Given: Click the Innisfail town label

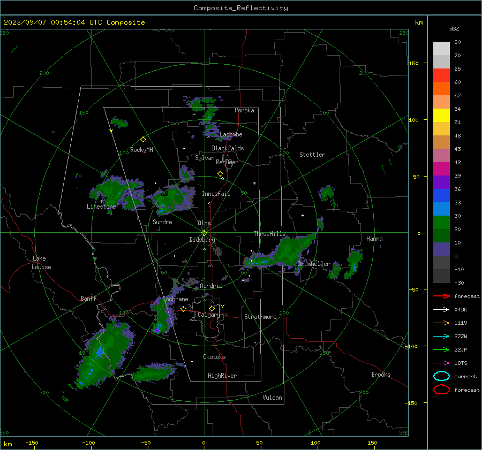Looking at the screenshot, I should [216, 194].
